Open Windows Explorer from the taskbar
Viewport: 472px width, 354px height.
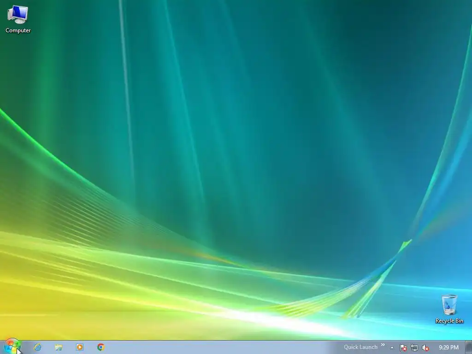tap(59, 348)
